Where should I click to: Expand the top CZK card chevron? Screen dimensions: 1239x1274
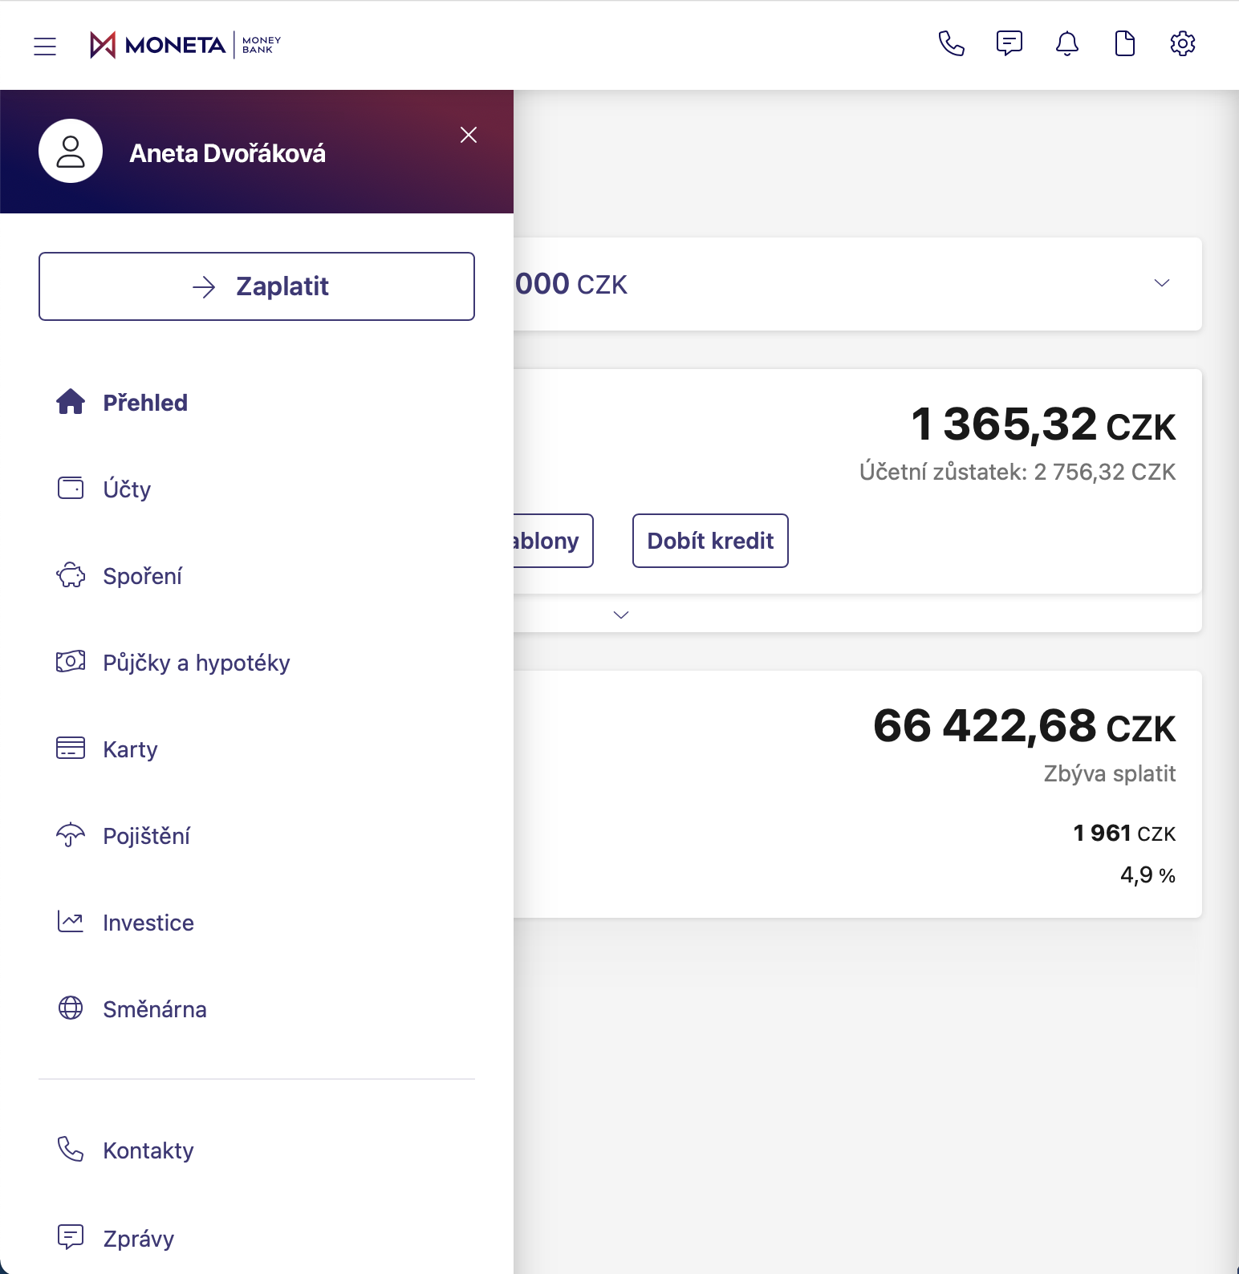click(1161, 283)
